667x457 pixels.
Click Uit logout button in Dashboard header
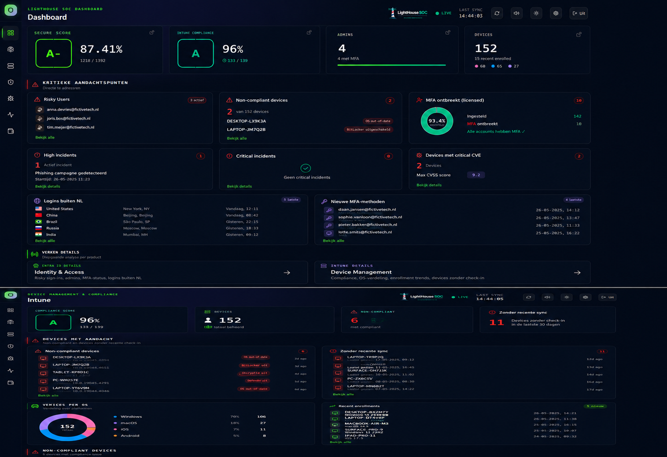coord(579,13)
